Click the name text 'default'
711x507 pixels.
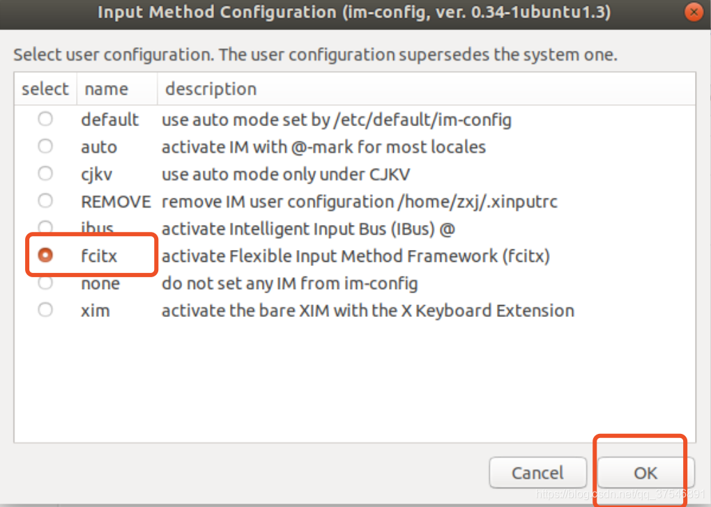coord(109,120)
